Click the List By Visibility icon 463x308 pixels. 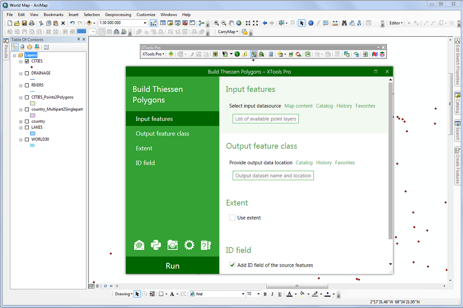coord(30,47)
